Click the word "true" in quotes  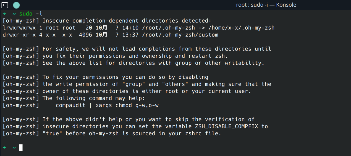pyautogui.click(x=53, y=134)
